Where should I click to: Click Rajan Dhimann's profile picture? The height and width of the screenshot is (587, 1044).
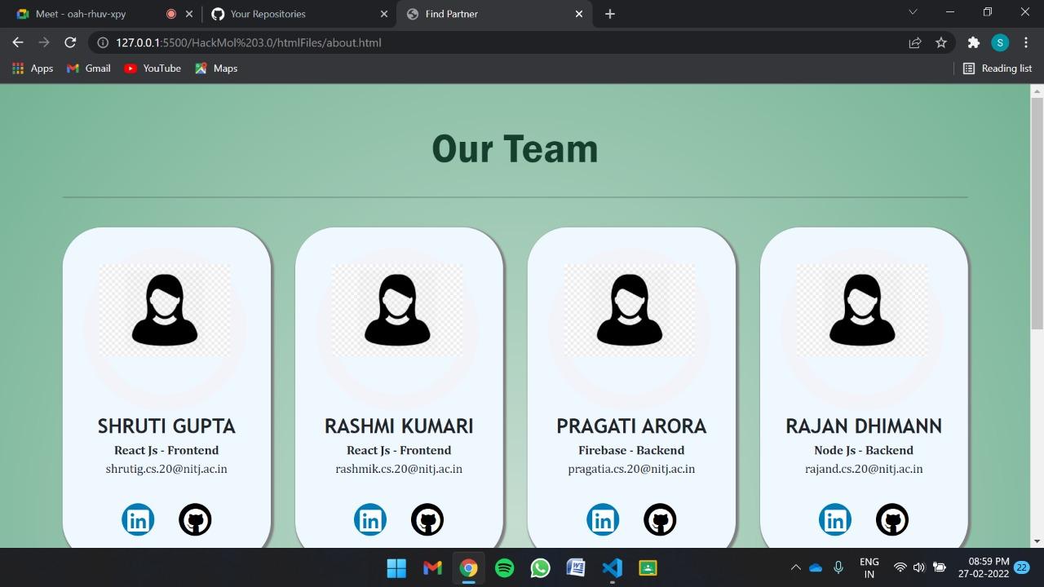[862, 311]
